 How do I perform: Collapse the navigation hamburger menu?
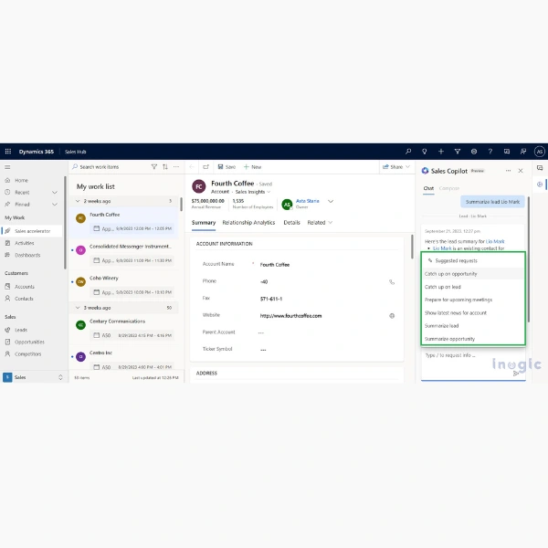(7, 167)
